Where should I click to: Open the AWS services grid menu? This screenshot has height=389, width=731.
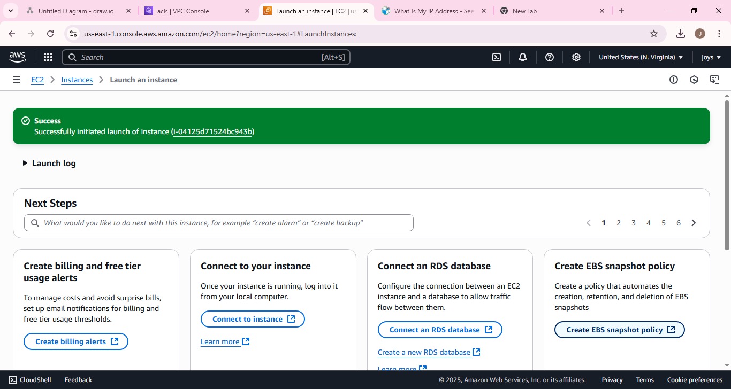(48, 57)
